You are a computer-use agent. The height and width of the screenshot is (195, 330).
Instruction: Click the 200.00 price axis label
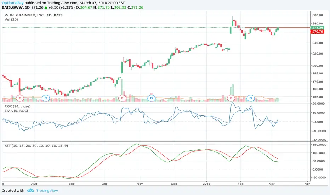[318, 66]
